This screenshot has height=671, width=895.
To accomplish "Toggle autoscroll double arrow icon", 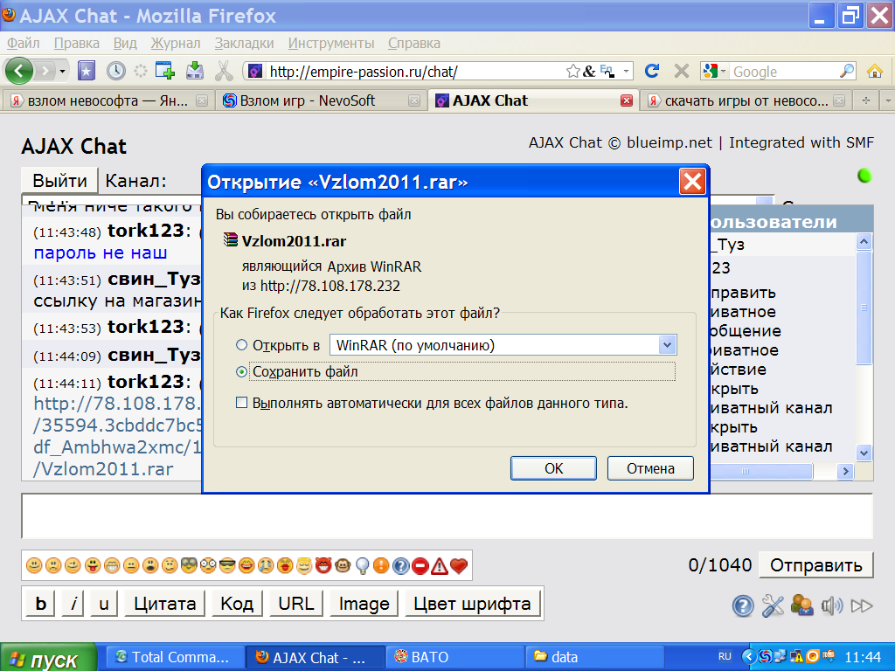I will click(x=861, y=606).
